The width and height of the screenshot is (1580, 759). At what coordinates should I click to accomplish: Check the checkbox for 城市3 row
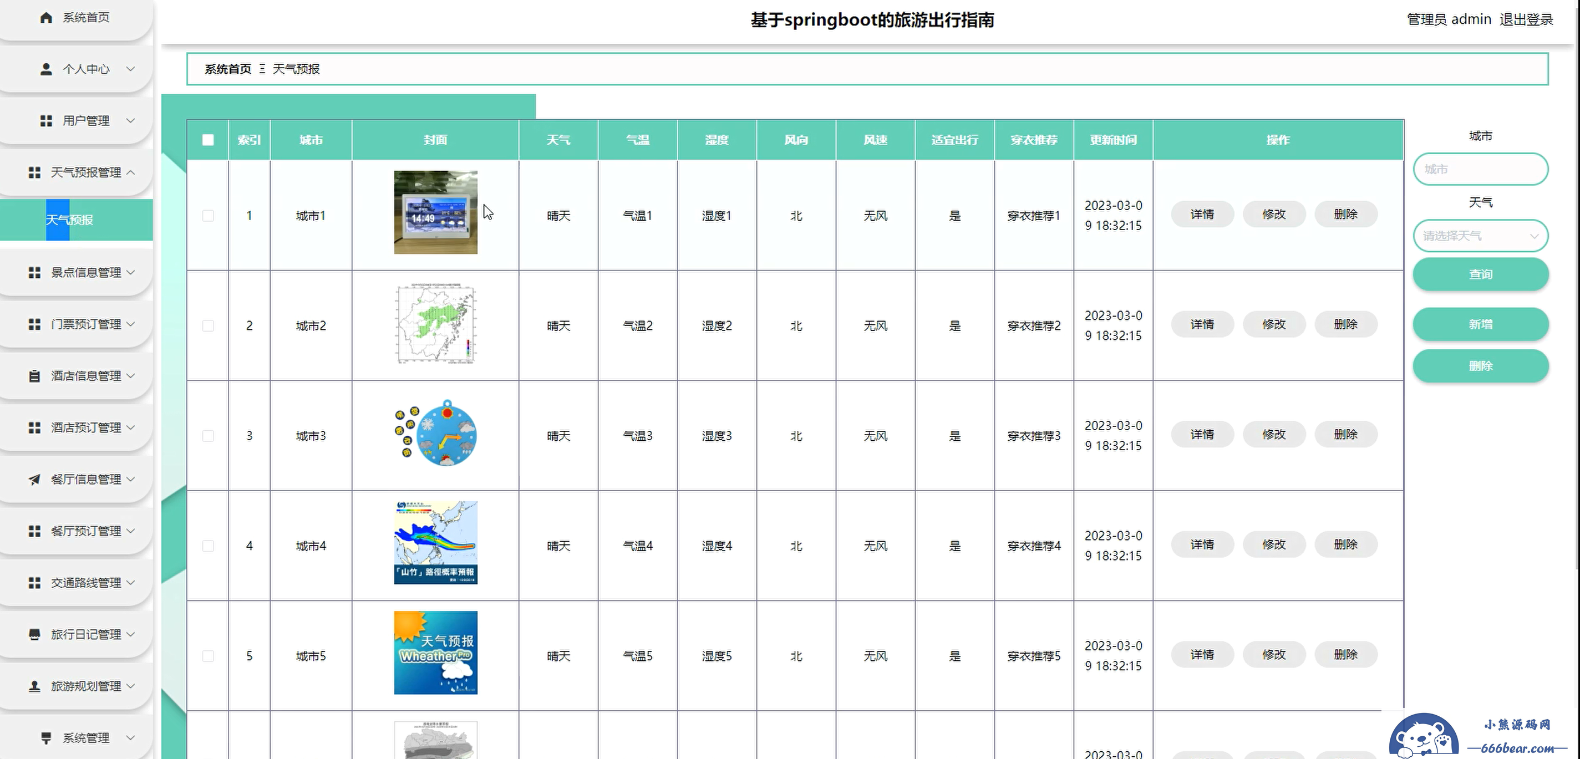point(208,436)
